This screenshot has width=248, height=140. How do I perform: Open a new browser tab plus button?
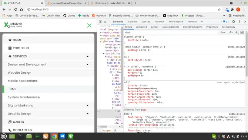pyautogui.click(x=136, y=3)
